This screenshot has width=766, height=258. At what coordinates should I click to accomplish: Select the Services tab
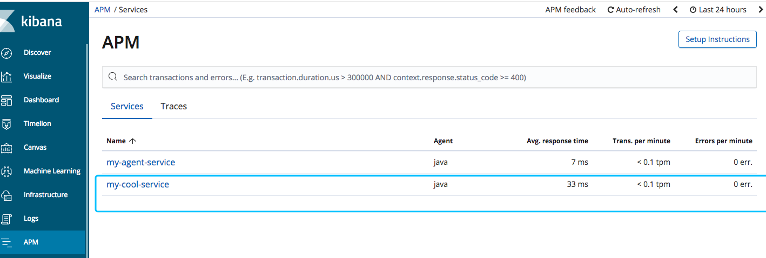click(127, 106)
